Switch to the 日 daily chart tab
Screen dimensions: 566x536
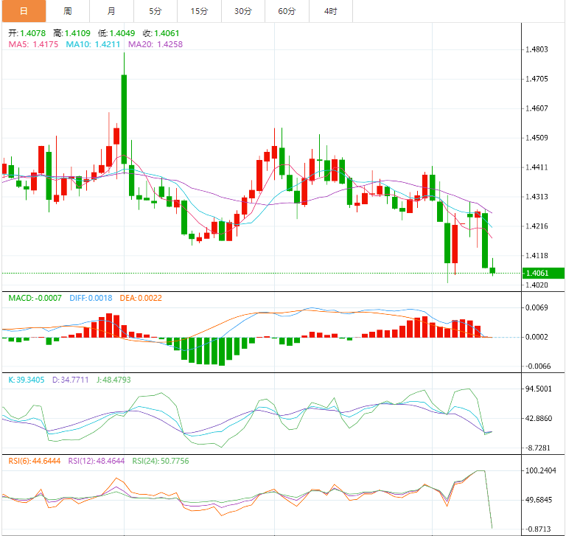(x=23, y=11)
